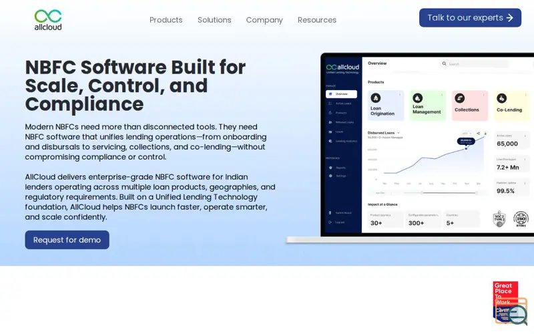Image resolution: width=534 pixels, height=334 pixels.
Task: Open the Co-Lending product card
Action: pos(512,106)
